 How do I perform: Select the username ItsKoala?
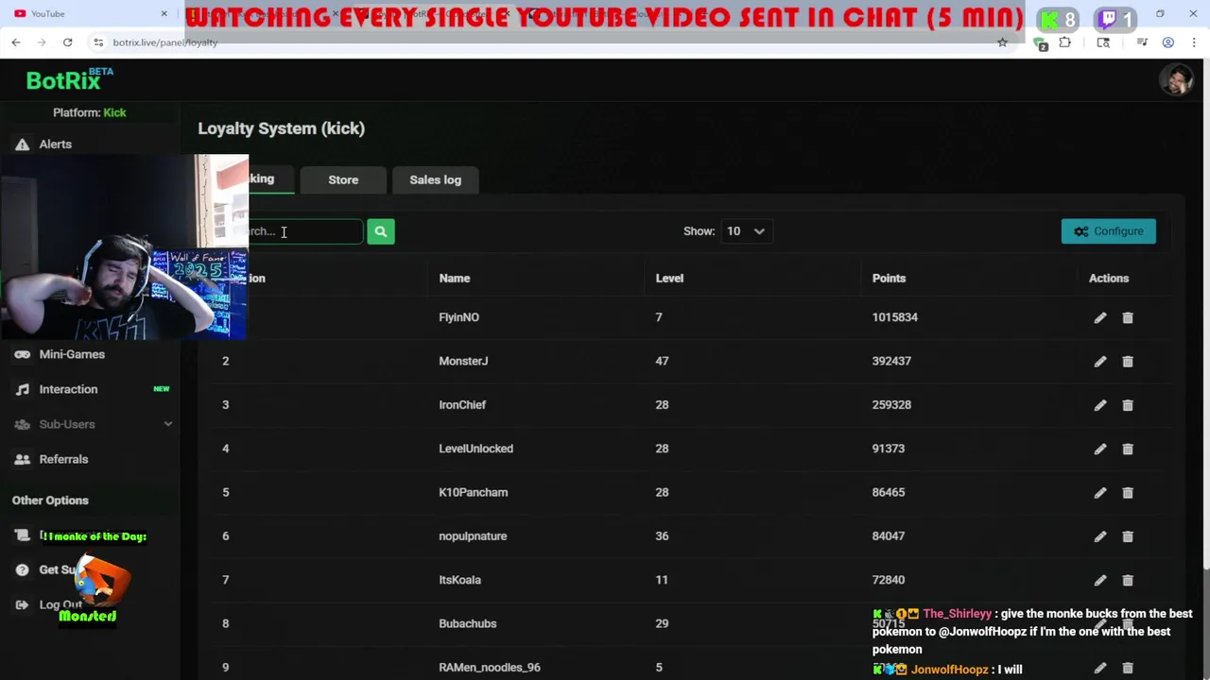point(459,580)
